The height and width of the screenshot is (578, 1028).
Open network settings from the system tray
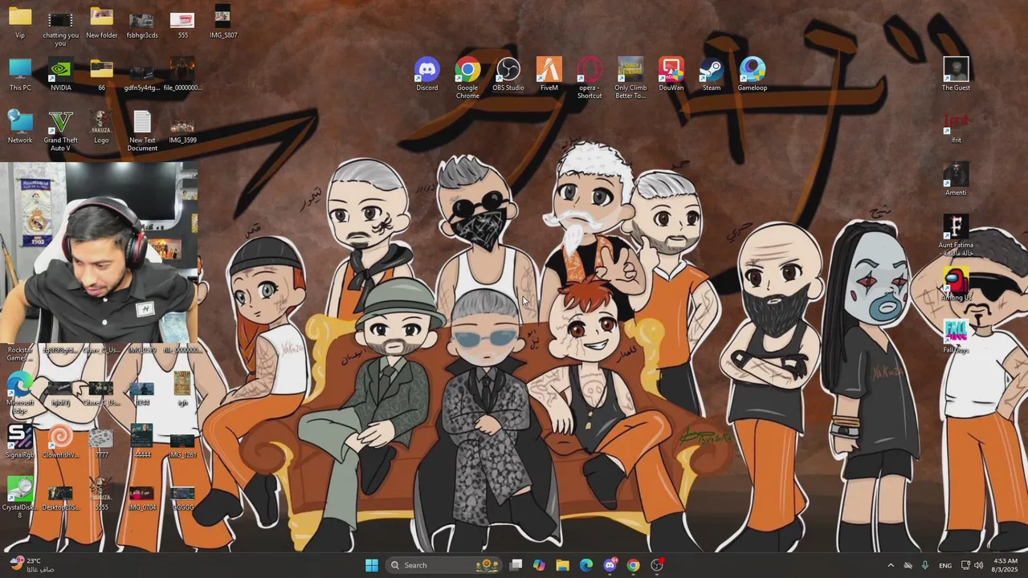[x=965, y=565]
